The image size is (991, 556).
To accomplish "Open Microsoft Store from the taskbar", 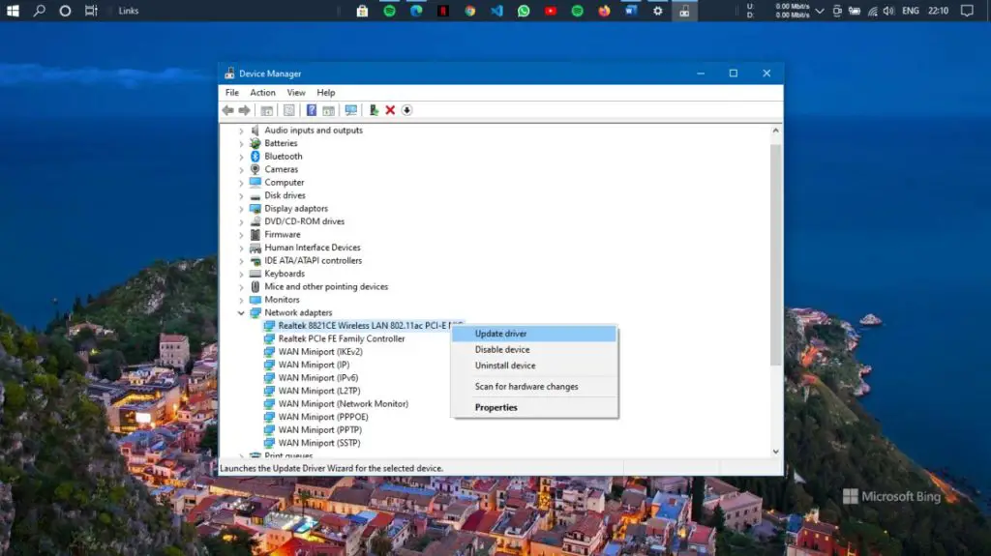I will (362, 11).
